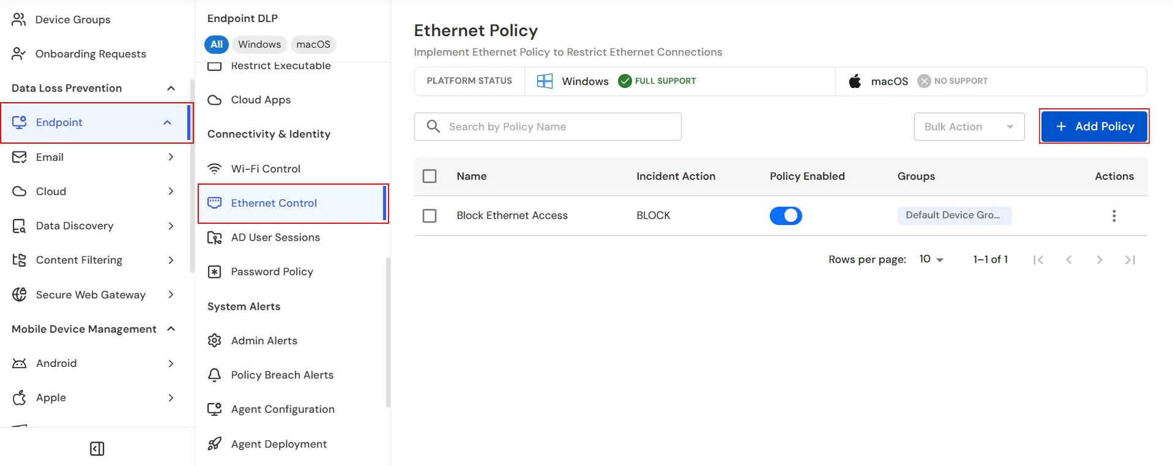Image resolution: width=1173 pixels, height=466 pixels.
Task: Click the Policy Breach Alerts bell icon
Action: coord(214,375)
